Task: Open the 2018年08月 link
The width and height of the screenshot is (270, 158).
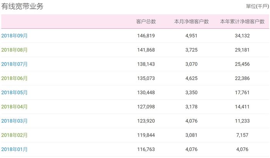Action: (x=15, y=50)
